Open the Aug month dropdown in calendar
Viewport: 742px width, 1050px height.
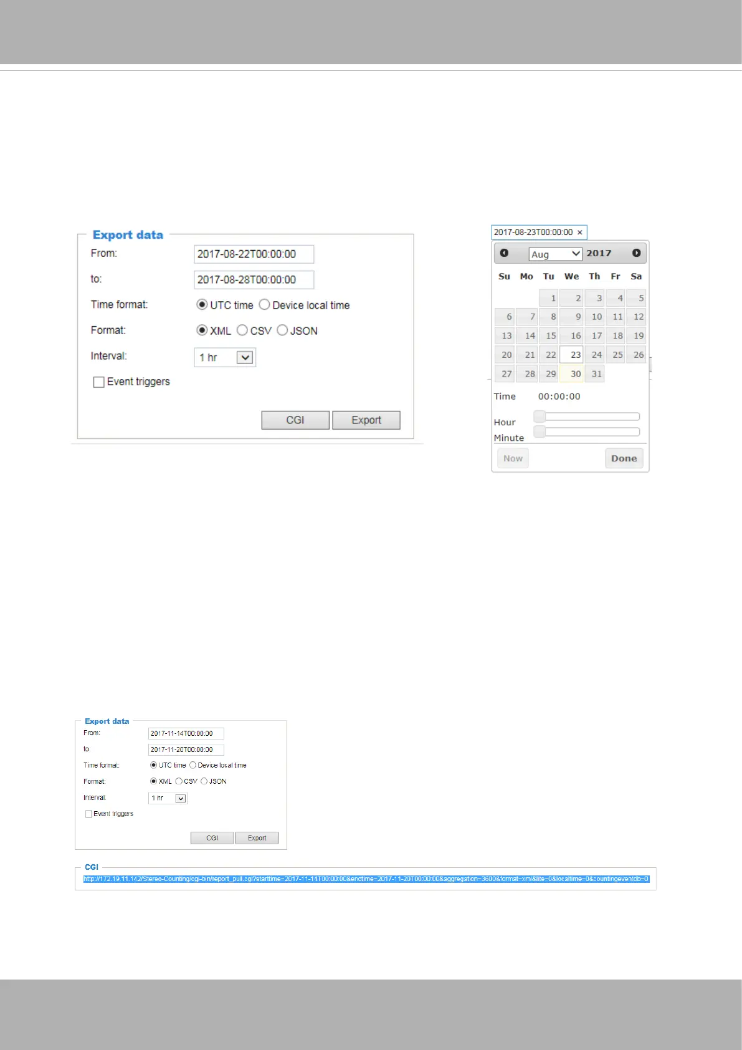555,254
